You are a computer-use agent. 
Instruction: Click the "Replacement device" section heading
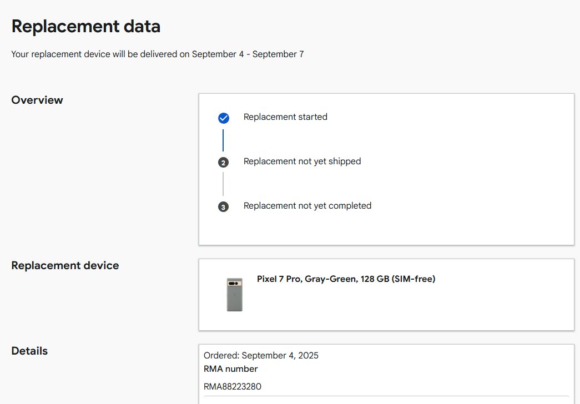(x=65, y=265)
